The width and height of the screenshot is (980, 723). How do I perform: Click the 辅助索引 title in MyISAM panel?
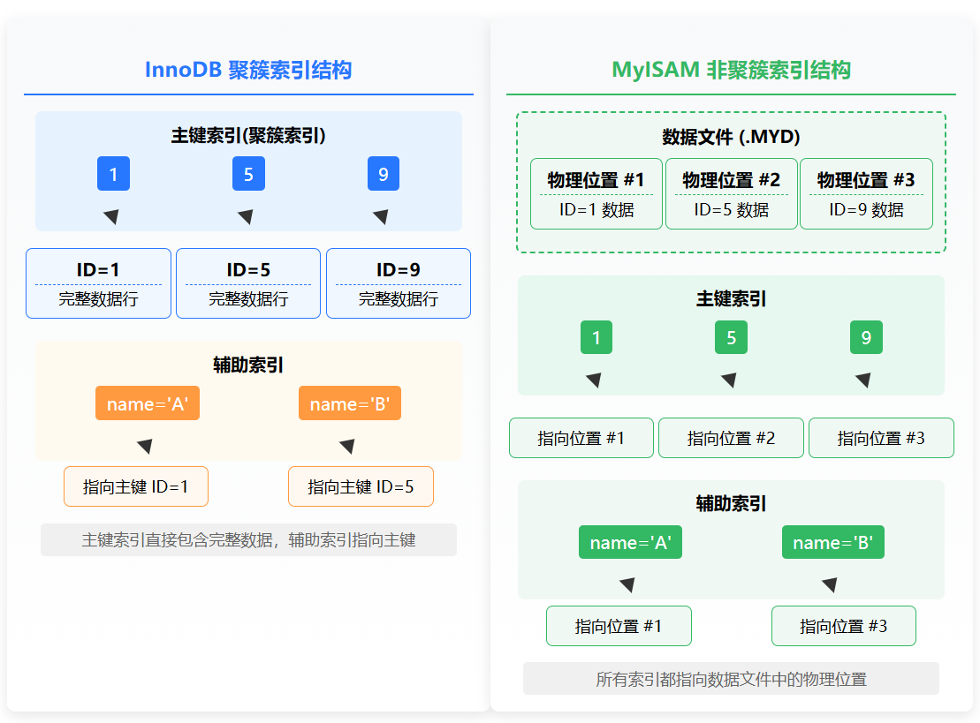(731, 503)
